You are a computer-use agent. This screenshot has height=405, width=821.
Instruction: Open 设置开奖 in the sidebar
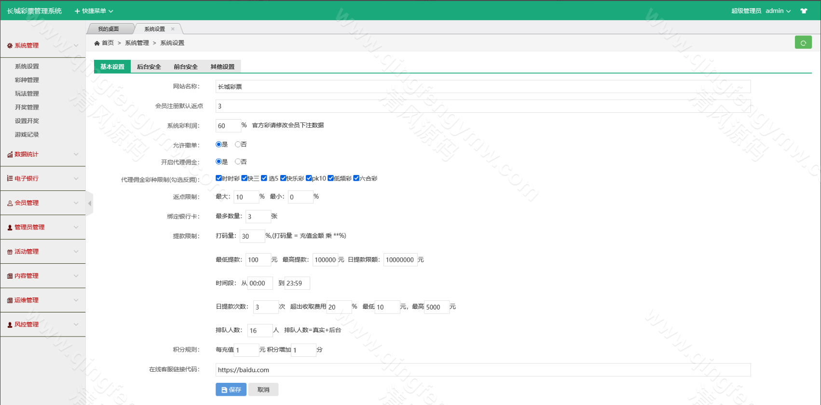(x=27, y=121)
